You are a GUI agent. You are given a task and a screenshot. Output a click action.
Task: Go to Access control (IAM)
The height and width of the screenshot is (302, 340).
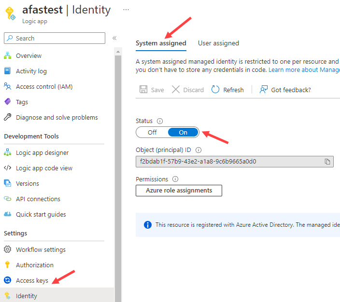coord(44,86)
